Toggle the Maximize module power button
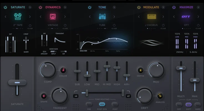 [x=174, y=7]
